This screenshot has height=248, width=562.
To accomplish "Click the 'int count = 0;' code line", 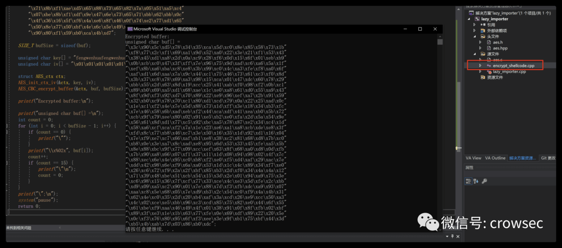I will coord(35,120).
